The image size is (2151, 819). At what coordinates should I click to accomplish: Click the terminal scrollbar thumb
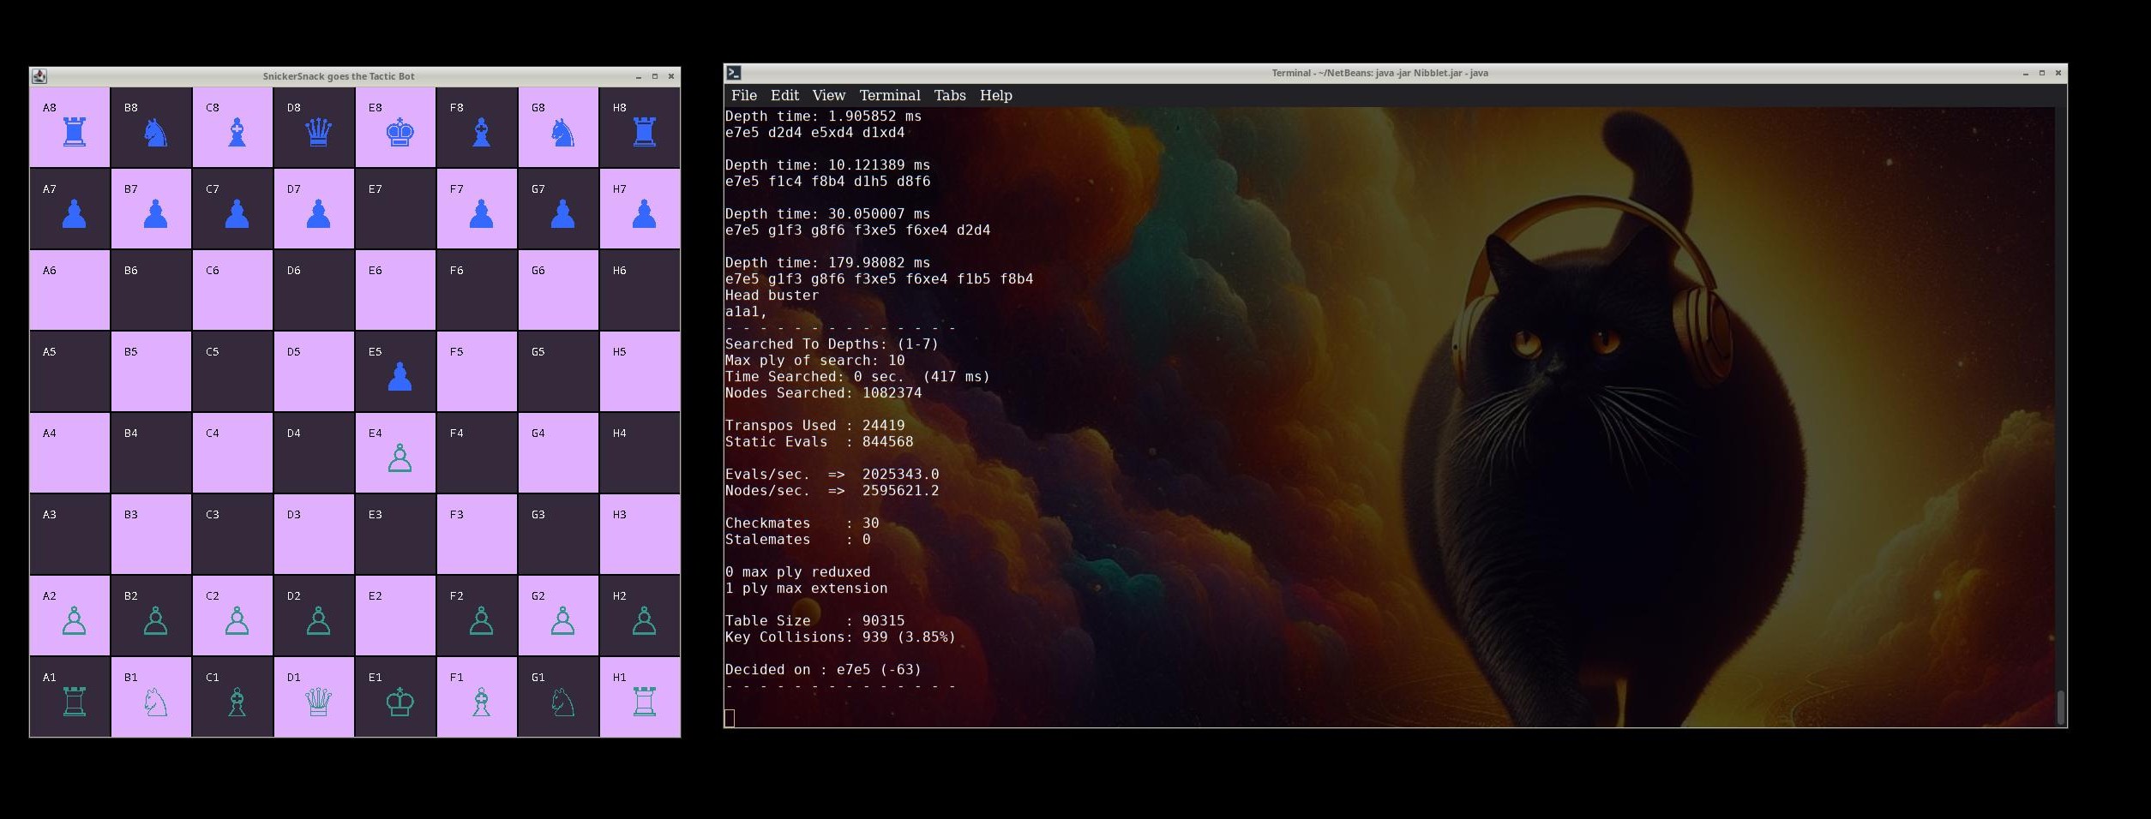tap(2060, 708)
